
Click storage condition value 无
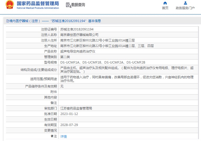tap(62, 86)
